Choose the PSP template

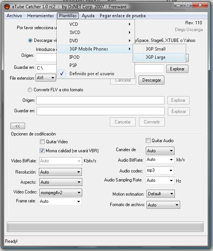[96, 65]
